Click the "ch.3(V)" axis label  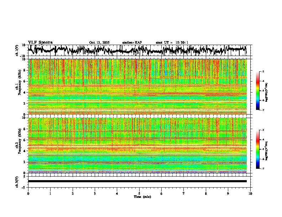click(x=17, y=182)
